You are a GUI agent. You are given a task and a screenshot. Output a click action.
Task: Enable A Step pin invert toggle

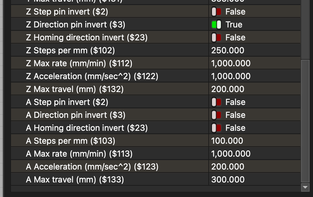(216, 102)
